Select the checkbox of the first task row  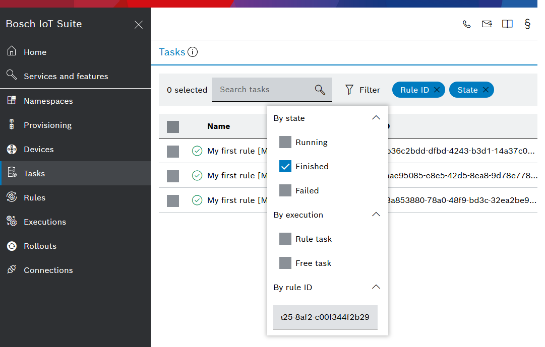click(x=173, y=152)
